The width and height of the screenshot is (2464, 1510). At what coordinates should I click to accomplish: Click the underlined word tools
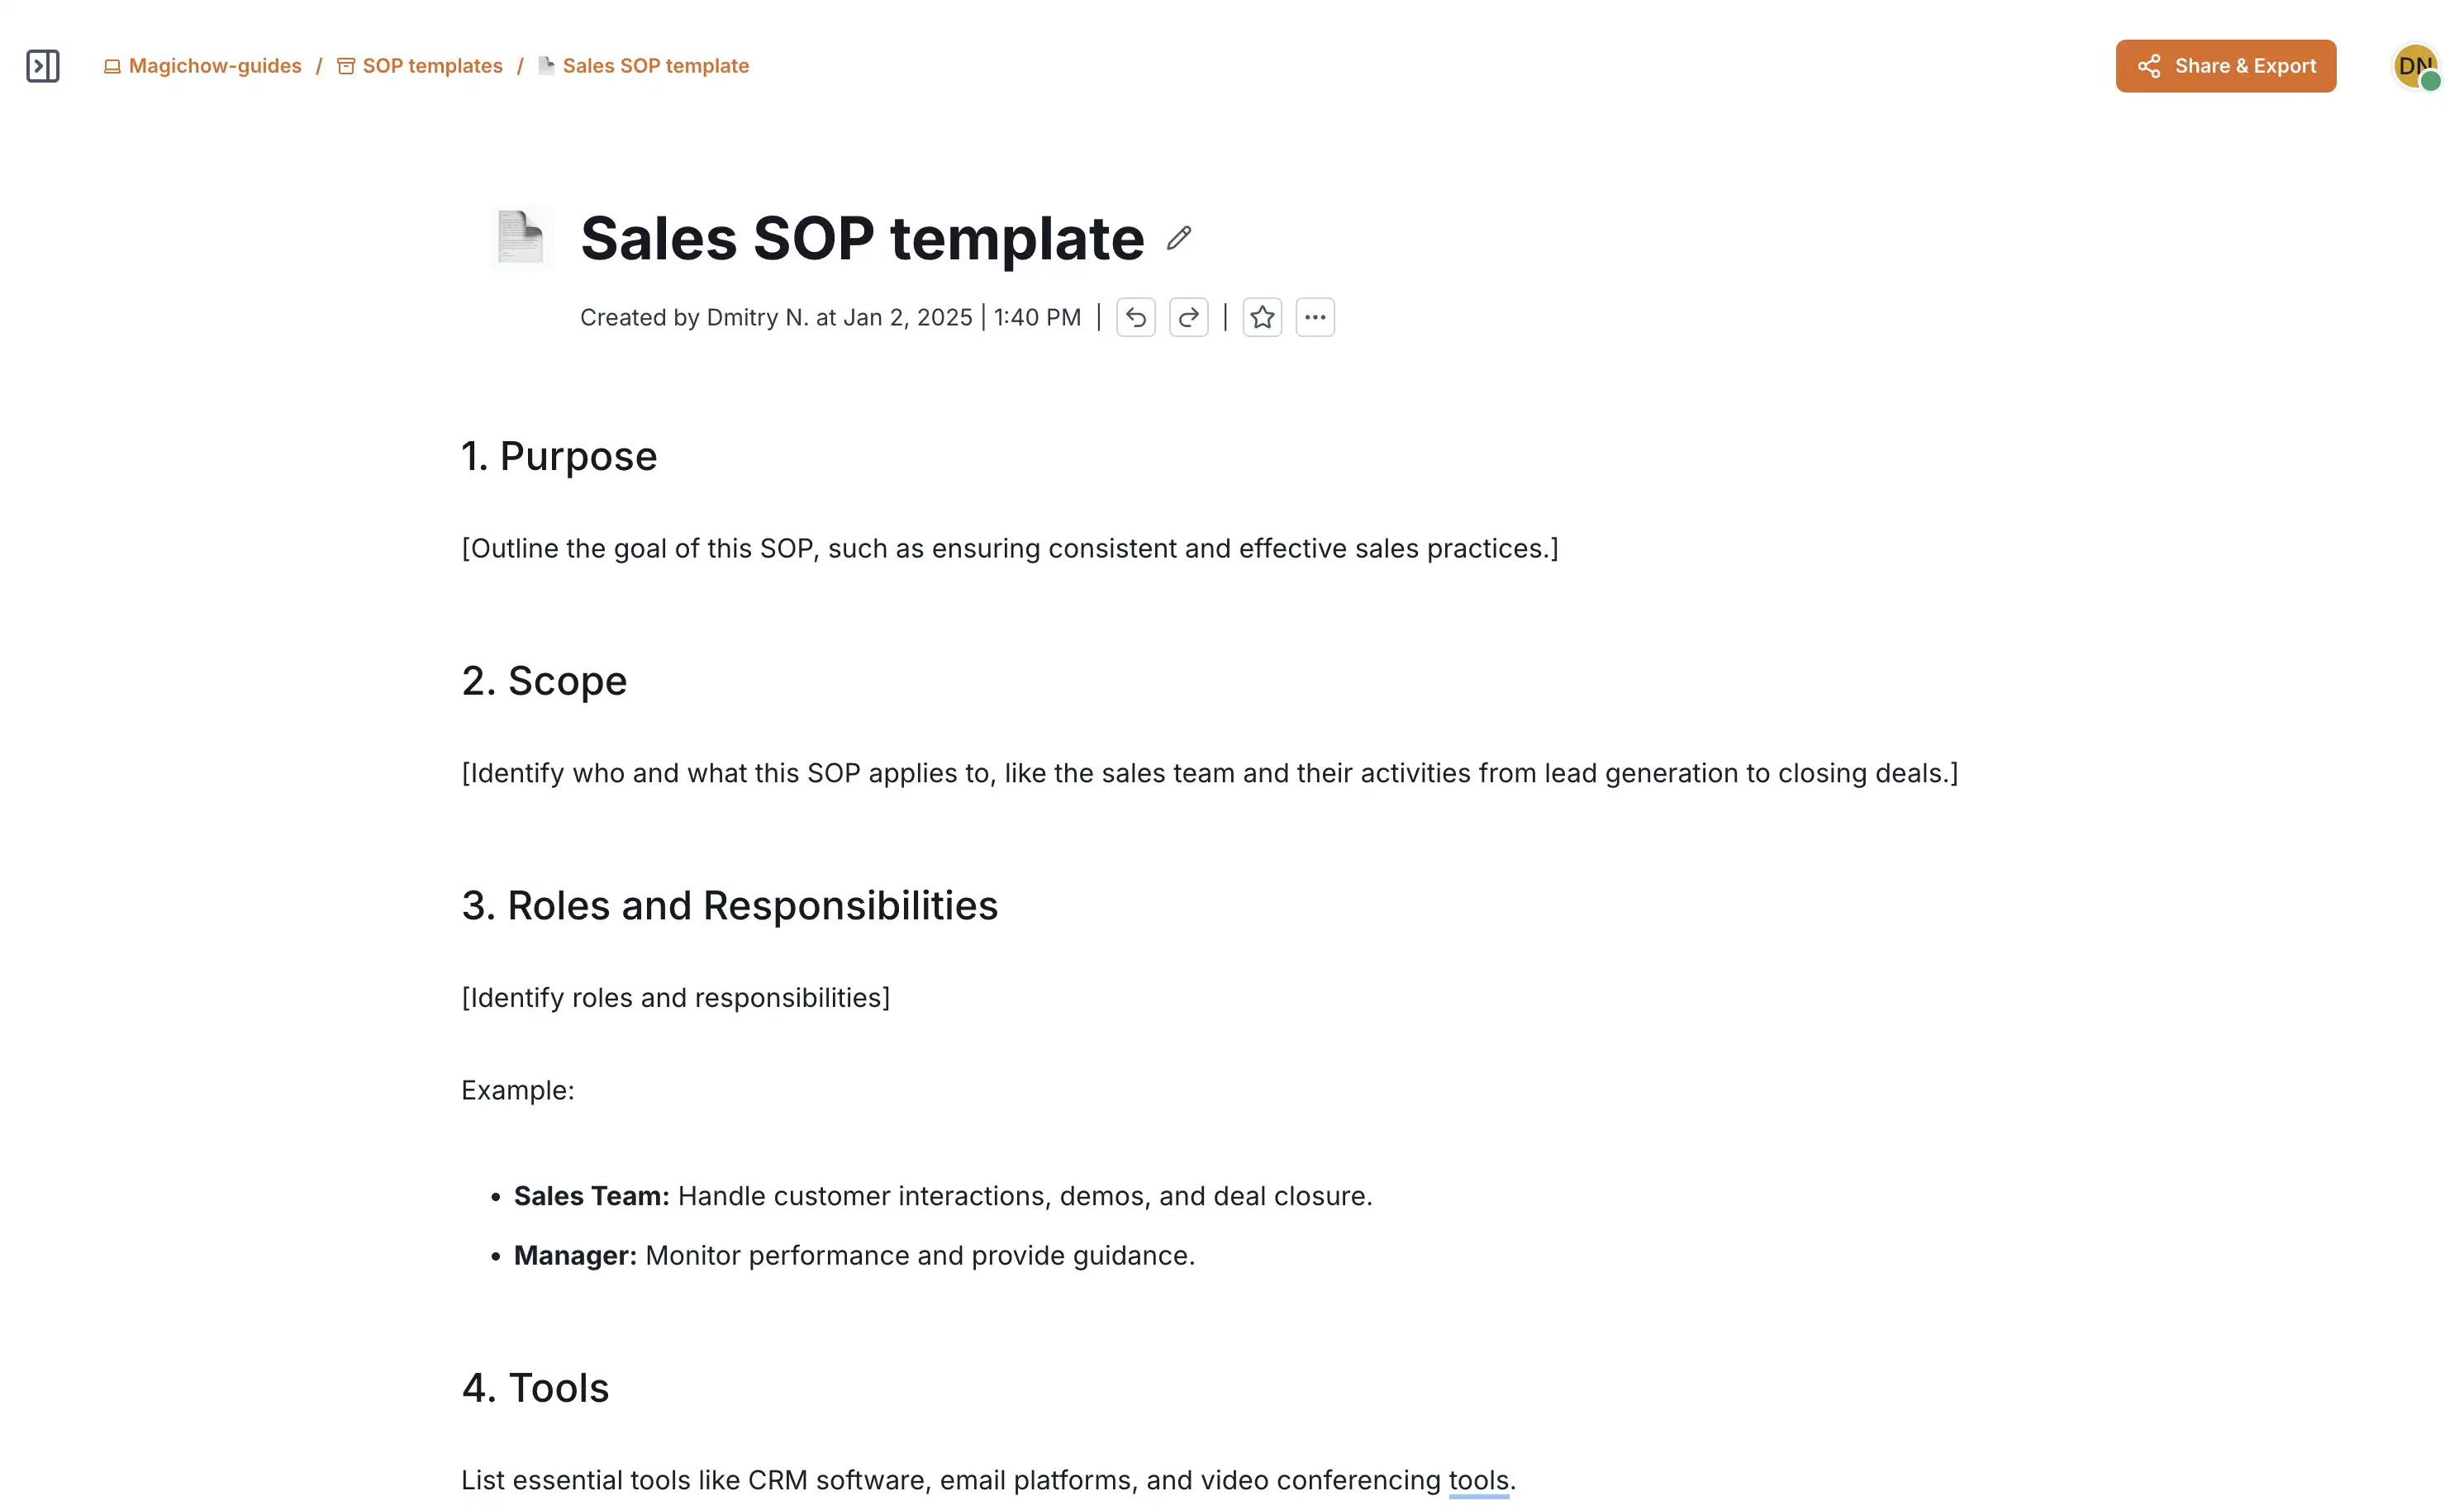[x=1478, y=1480]
